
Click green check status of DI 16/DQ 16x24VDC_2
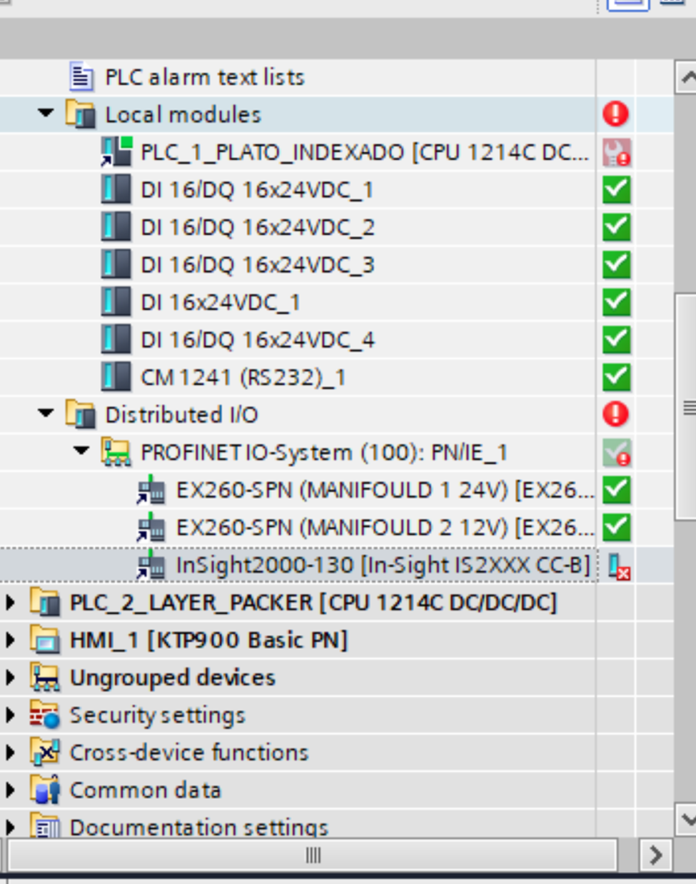616,227
